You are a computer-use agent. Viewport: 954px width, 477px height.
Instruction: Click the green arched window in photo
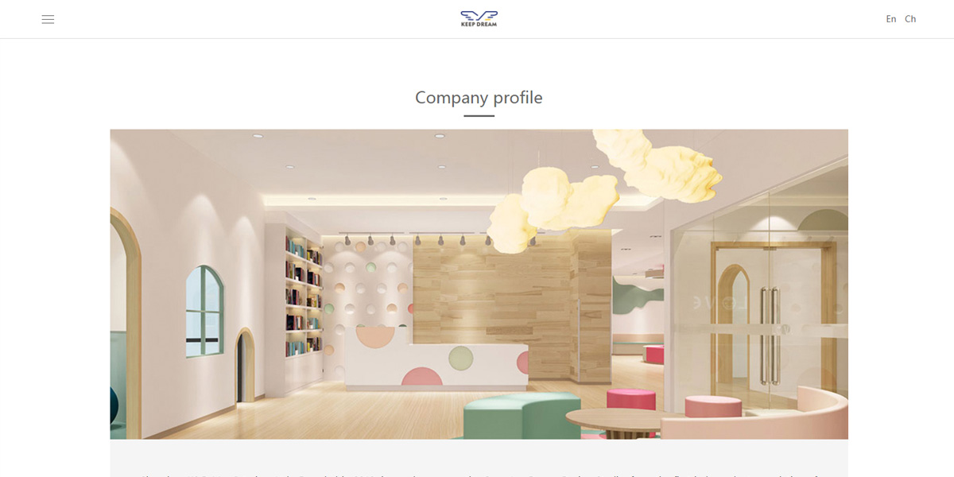[205, 312]
